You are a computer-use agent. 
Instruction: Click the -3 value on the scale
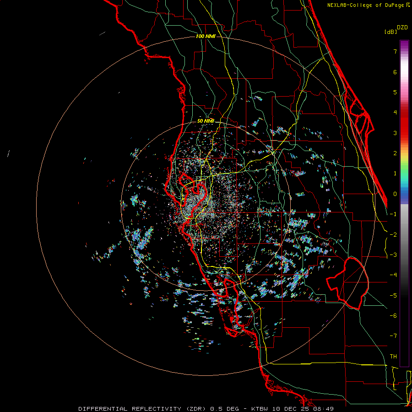[393, 255]
